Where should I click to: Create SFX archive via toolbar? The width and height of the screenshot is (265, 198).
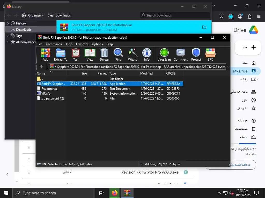click(x=210, y=55)
